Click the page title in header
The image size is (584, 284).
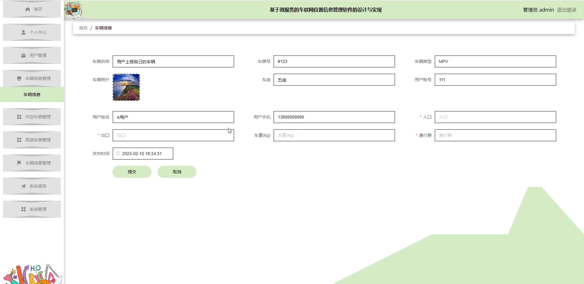click(x=325, y=10)
